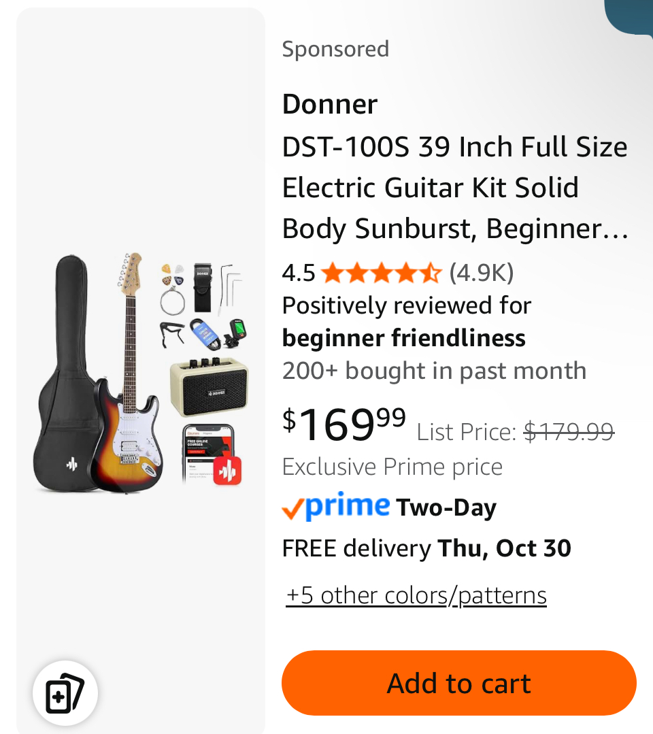Click the orange star rating icons
The width and height of the screenshot is (653, 734).
[x=381, y=273]
